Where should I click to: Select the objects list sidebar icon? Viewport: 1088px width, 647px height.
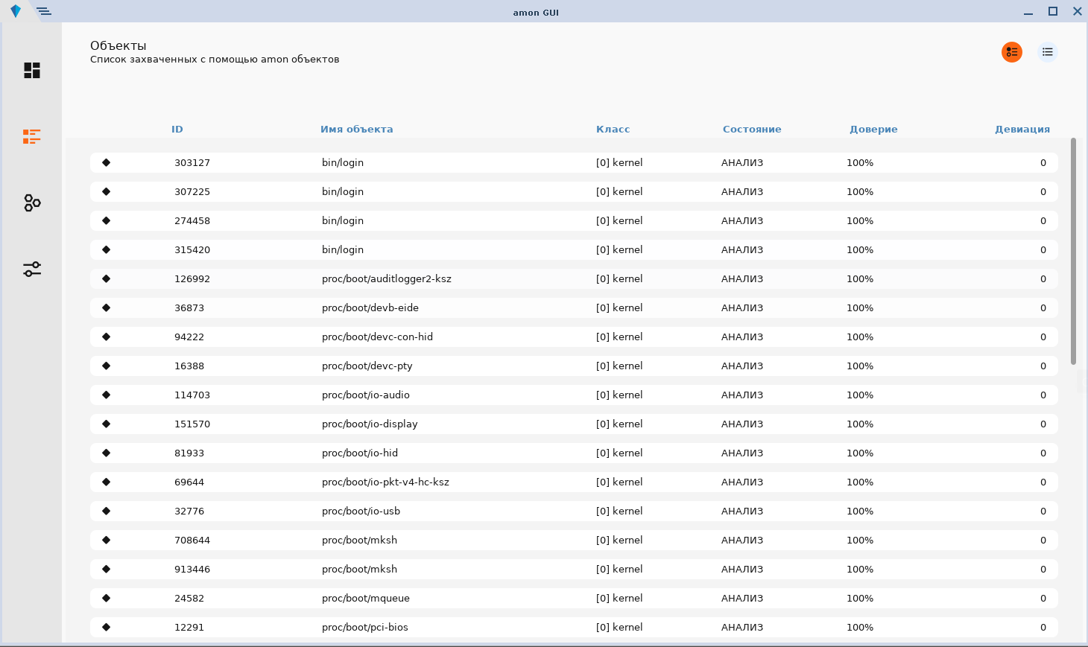point(32,136)
